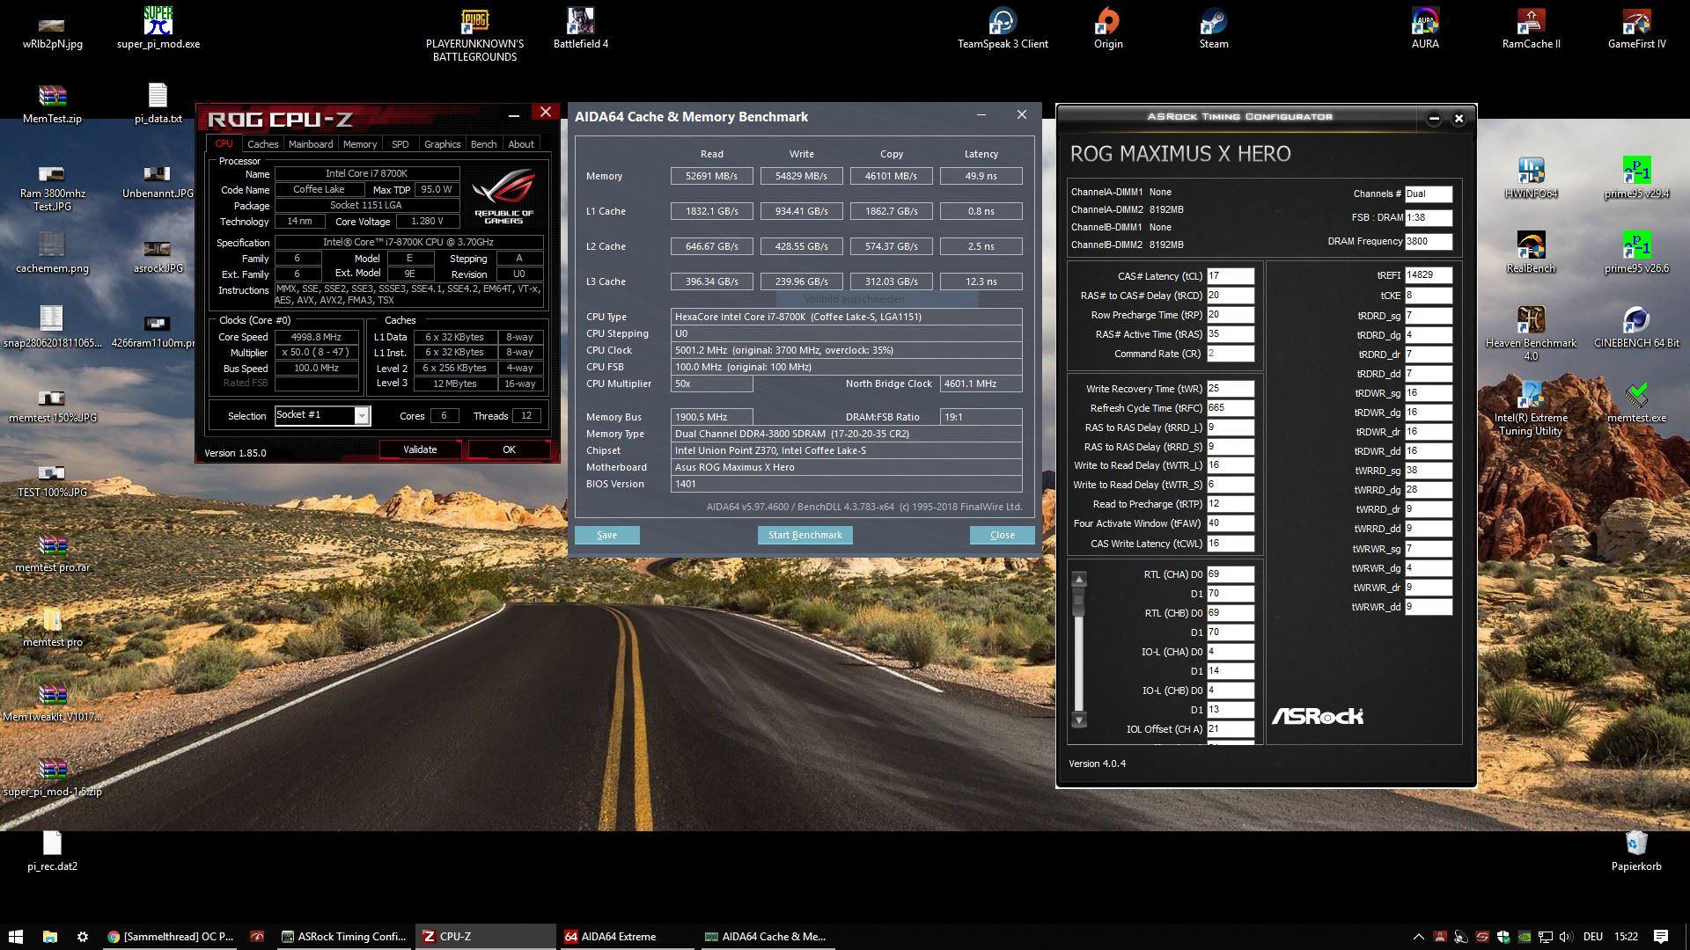The height and width of the screenshot is (950, 1690).
Task: Switch to Bench tab in CPU-Z
Action: (483, 144)
